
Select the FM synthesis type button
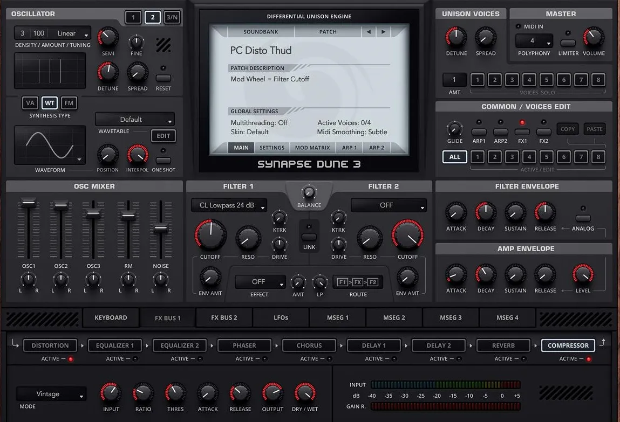(69, 103)
